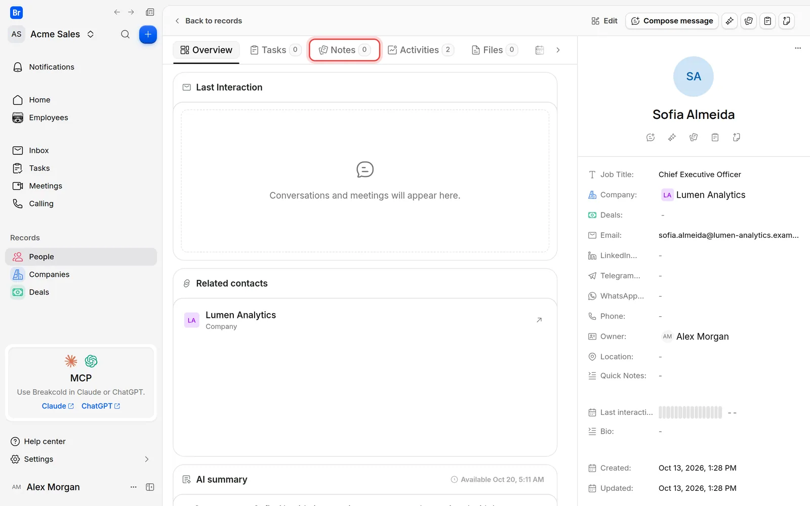Viewport: 810px width, 506px height.
Task: Click Compose message button
Action: pos(672,21)
